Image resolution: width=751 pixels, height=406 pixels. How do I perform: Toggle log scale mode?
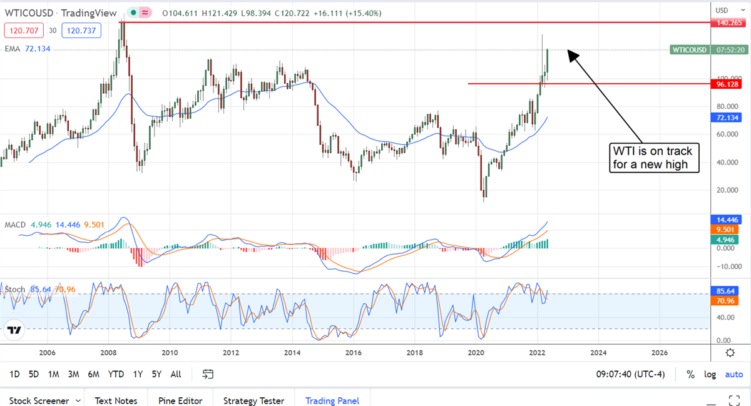tap(710, 374)
